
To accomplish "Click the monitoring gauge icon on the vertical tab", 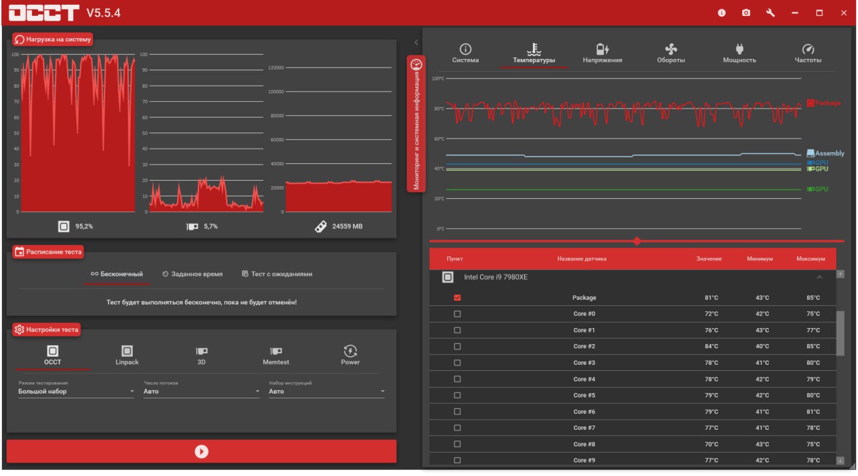I will pos(416,65).
